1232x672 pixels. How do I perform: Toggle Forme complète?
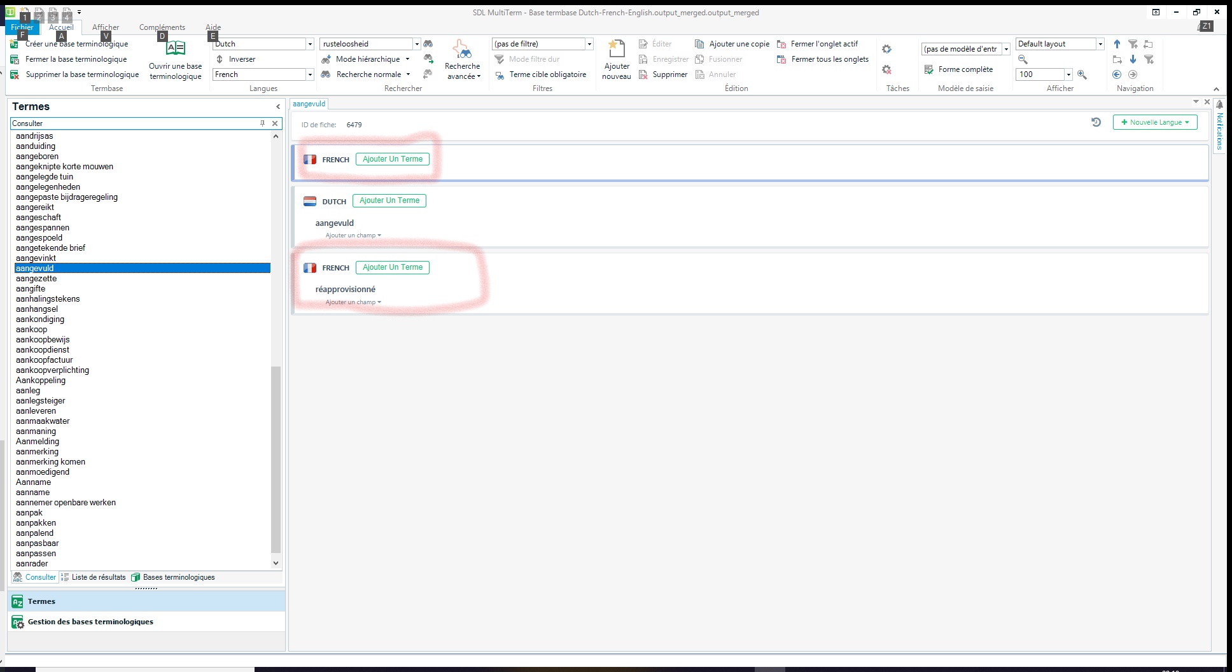(x=959, y=69)
